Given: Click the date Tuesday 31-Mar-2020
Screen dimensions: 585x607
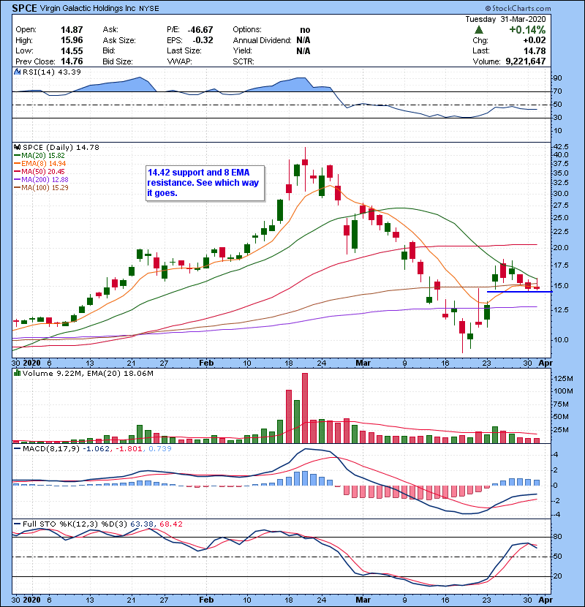Looking at the screenshot, I should (x=505, y=19).
